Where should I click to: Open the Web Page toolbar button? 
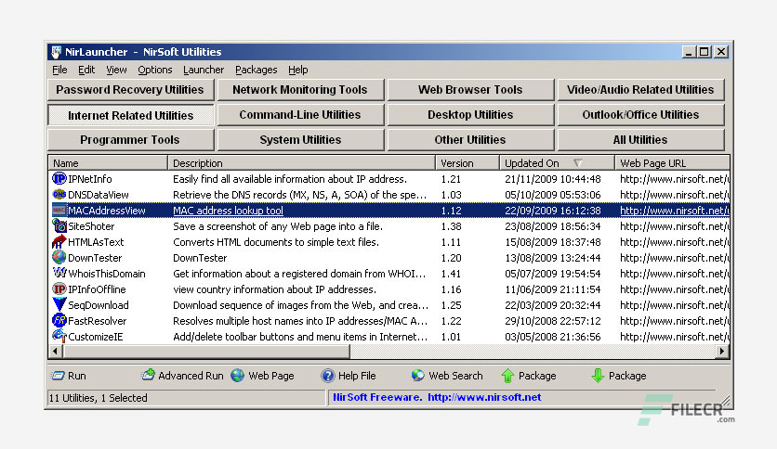tap(263, 376)
